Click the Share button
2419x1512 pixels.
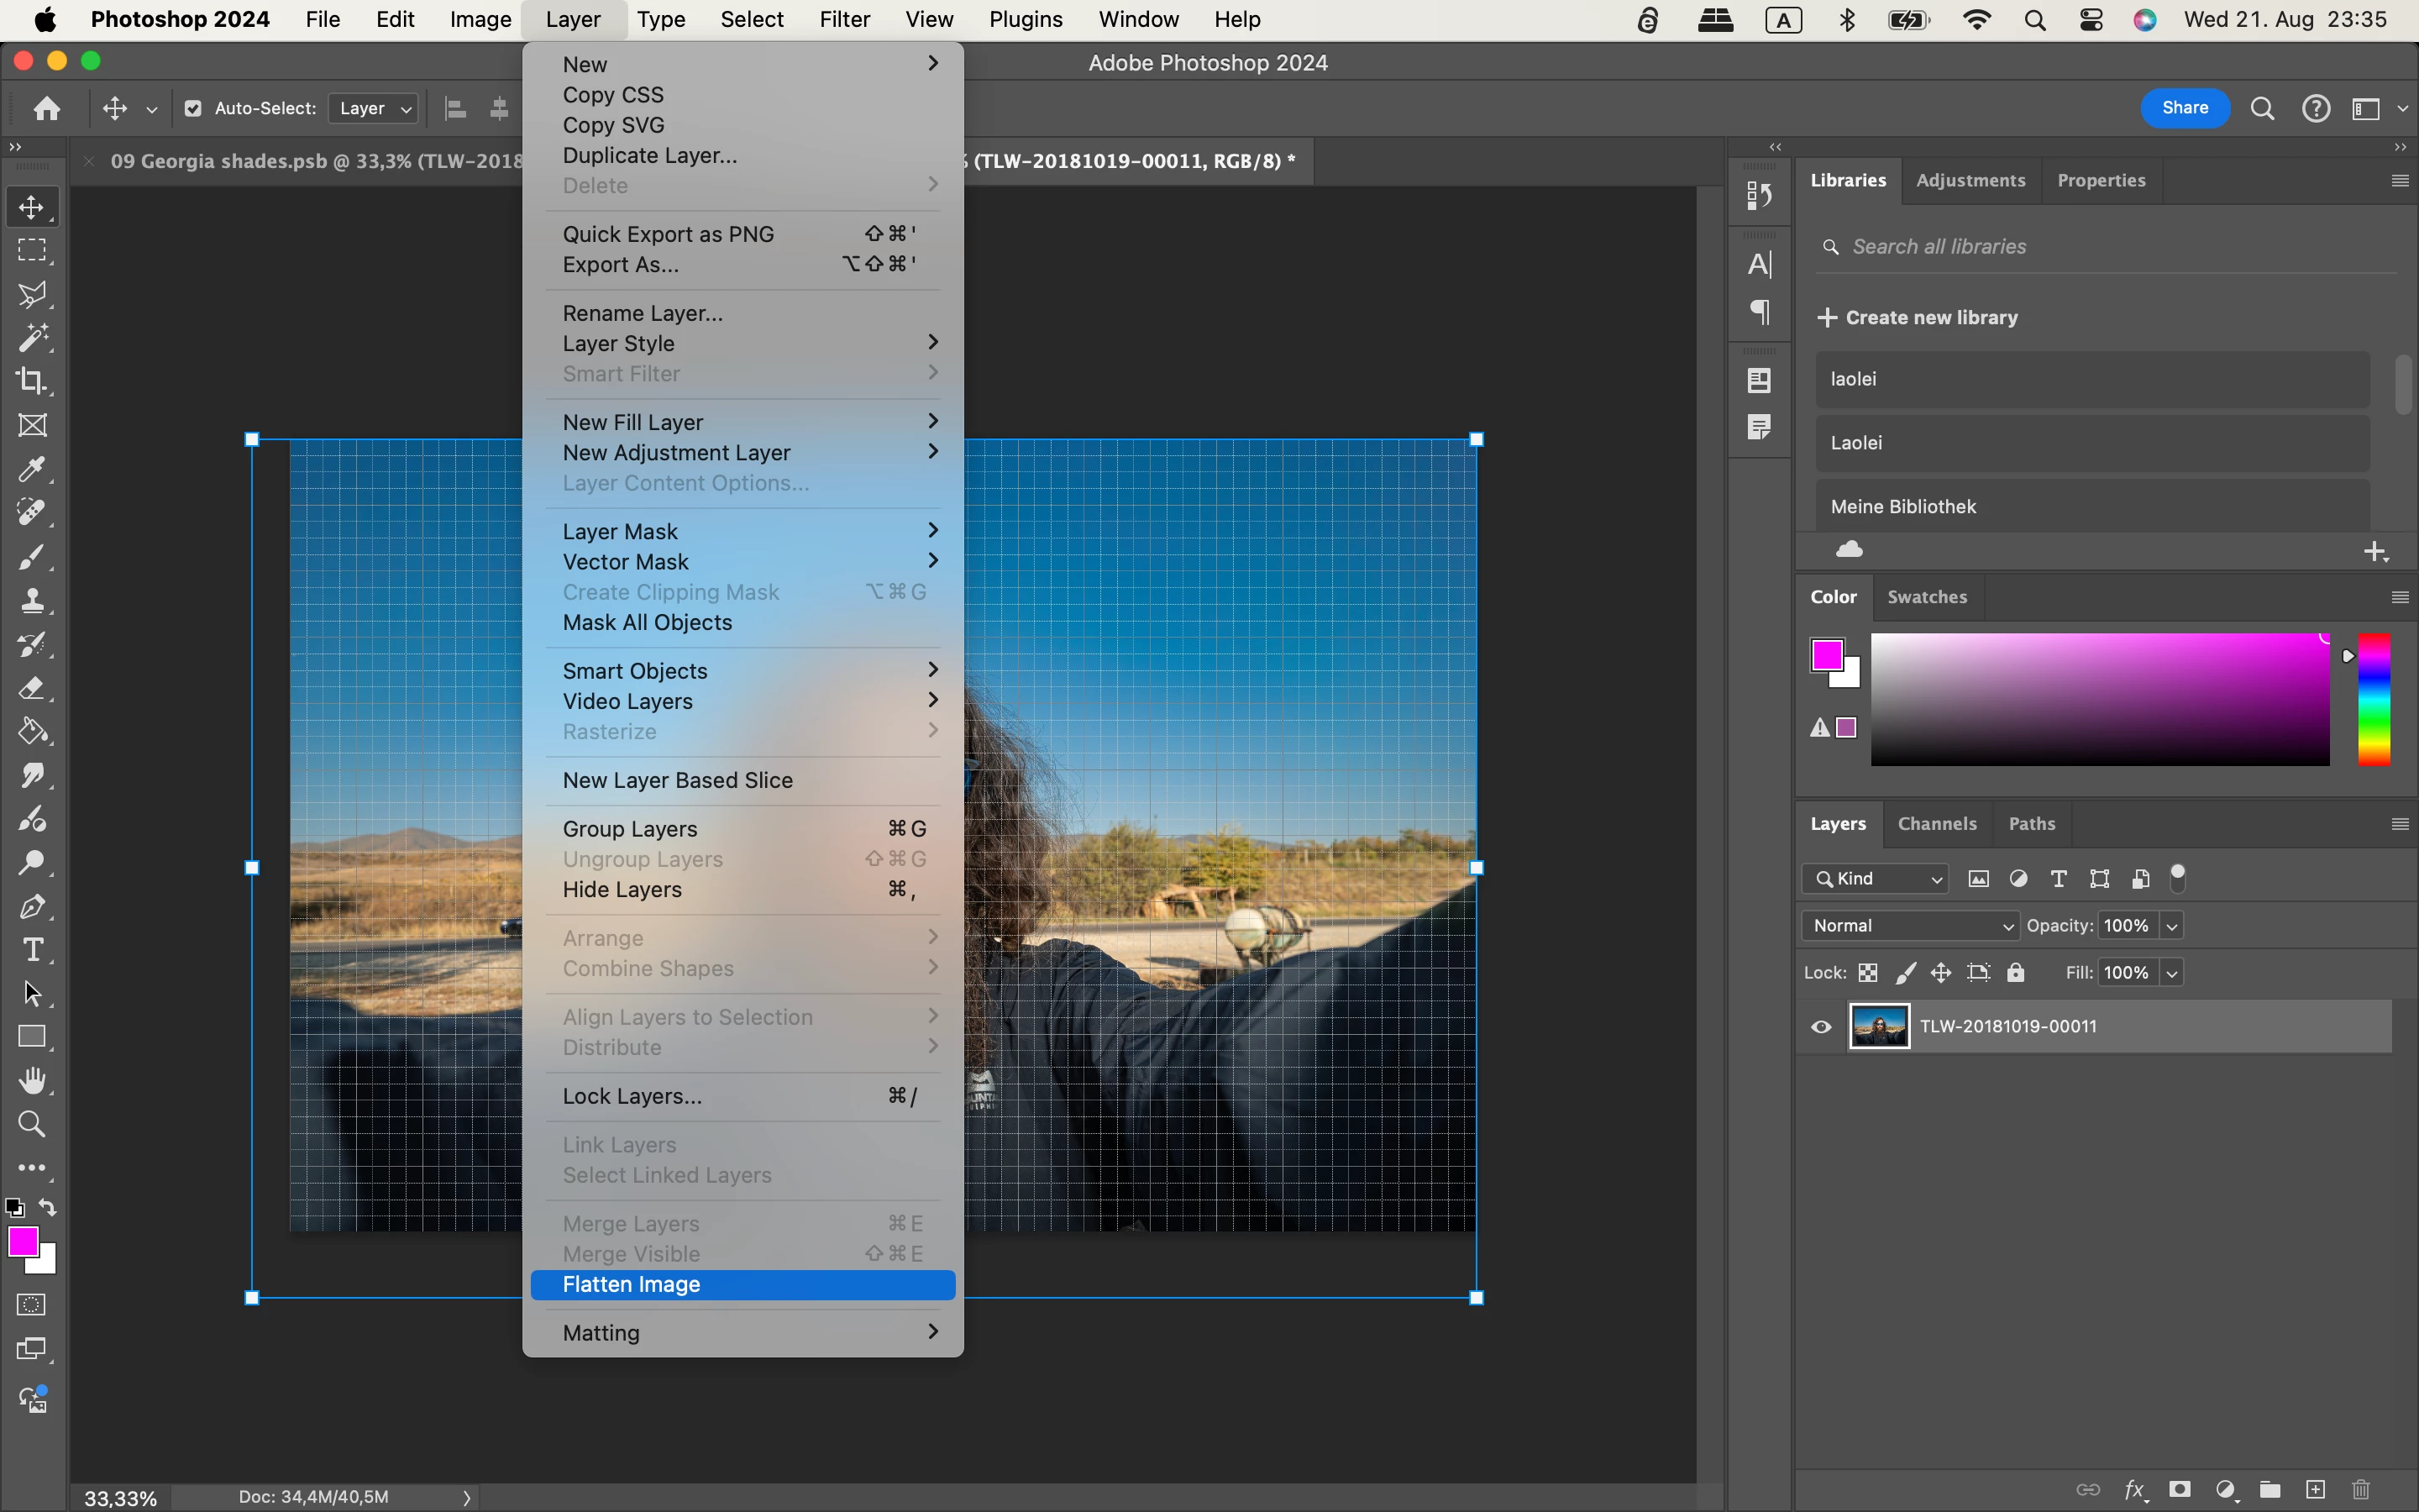pyautogui.click(x=2184, y=108)
